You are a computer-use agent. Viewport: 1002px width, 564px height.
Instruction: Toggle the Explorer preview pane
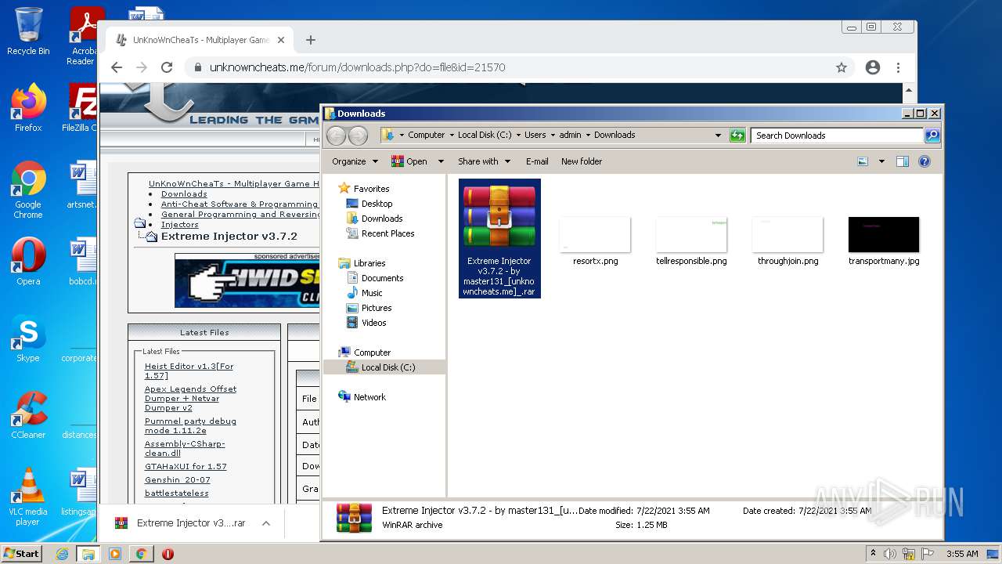coord(903,161)
